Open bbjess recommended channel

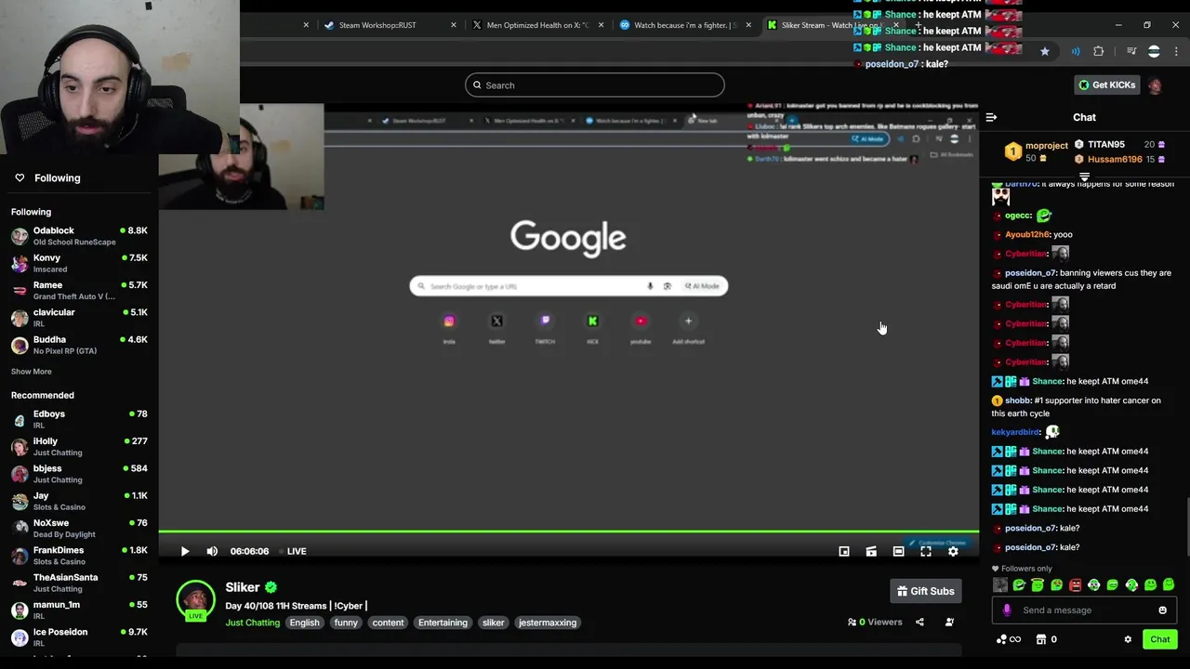(x=79, y=474)
